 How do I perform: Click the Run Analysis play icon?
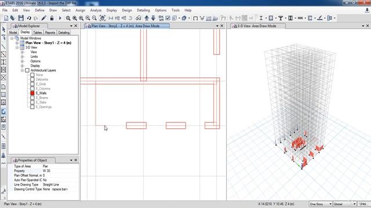pyautogui.click(x=60, y=18)
